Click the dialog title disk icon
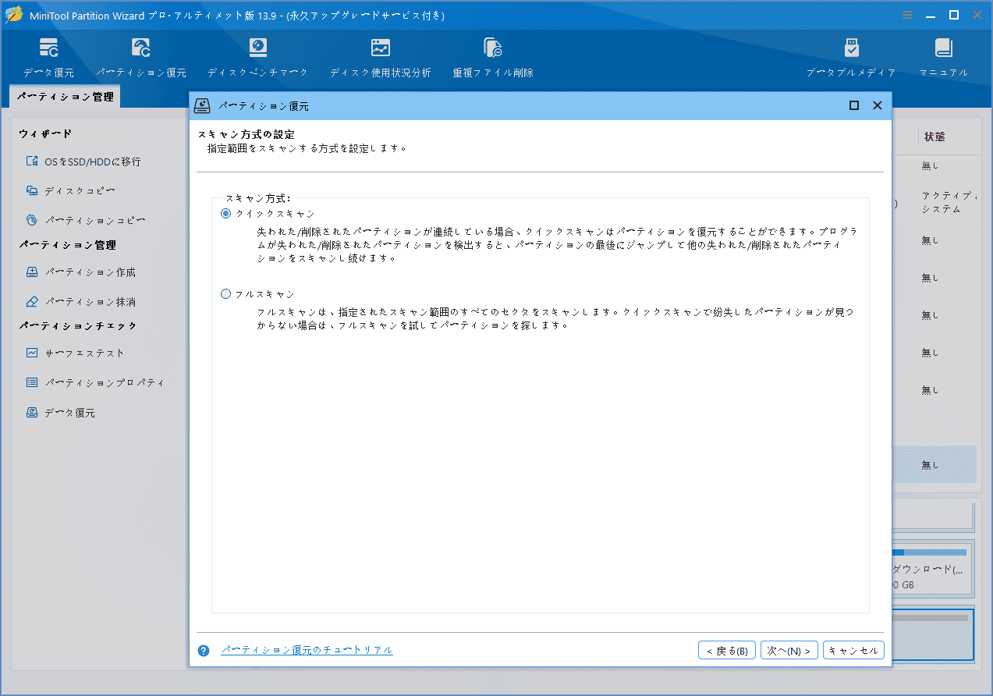 click(x=202, y=105)
